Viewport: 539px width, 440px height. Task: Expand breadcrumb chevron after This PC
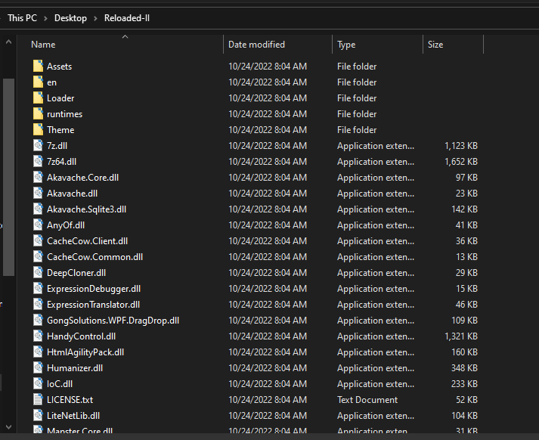45,17
